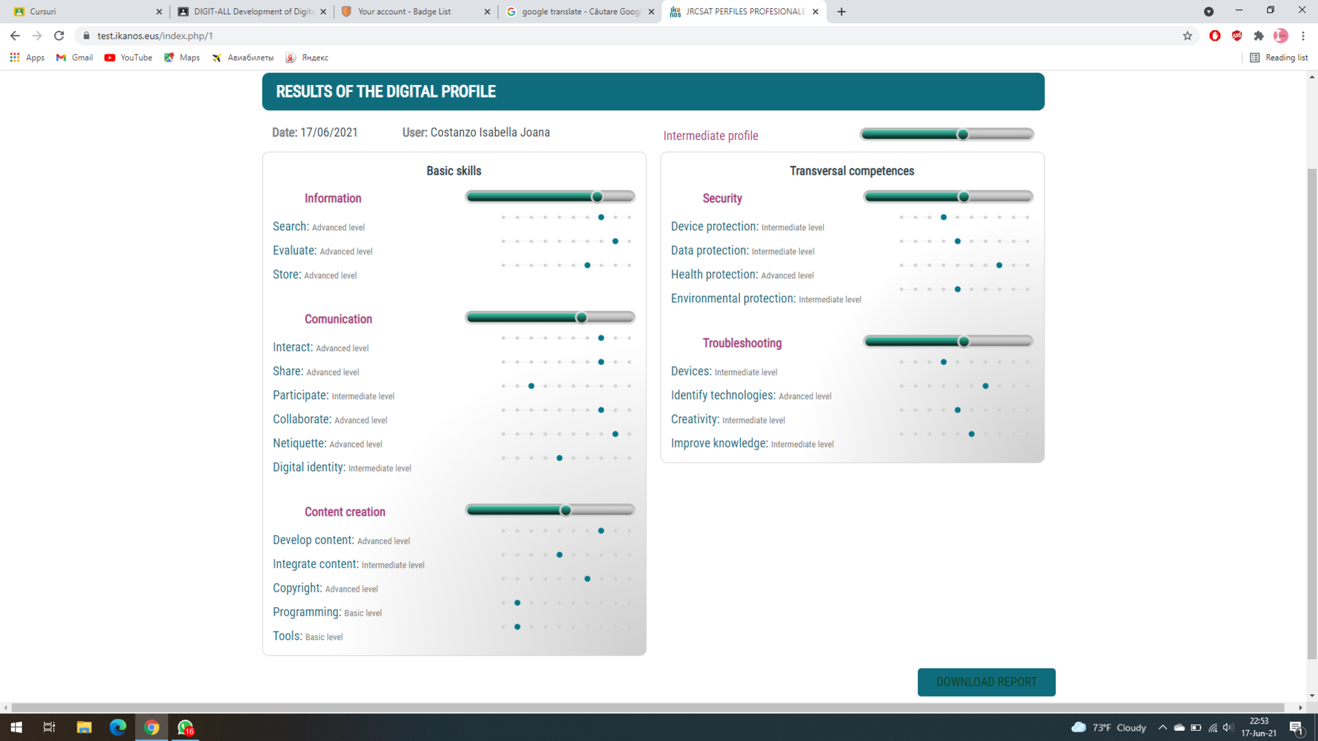The width and height of the screenshot is (1318, 741).
Task: Open the Reading list panel
Action: [x=1279, y=58]
